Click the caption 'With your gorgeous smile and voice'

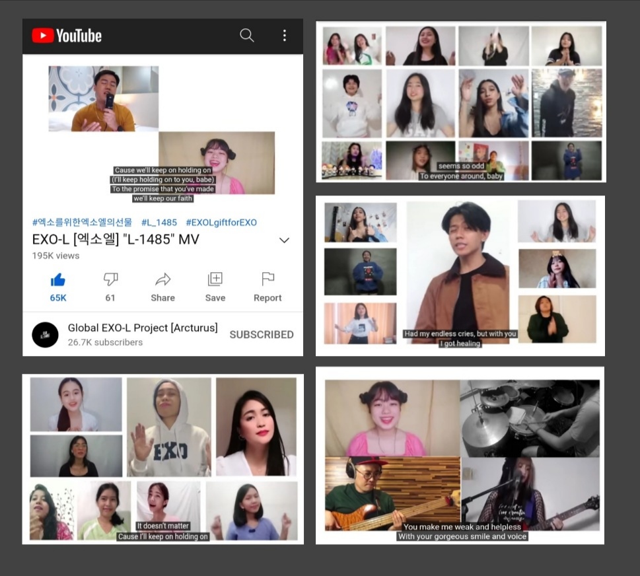(462, 536)
